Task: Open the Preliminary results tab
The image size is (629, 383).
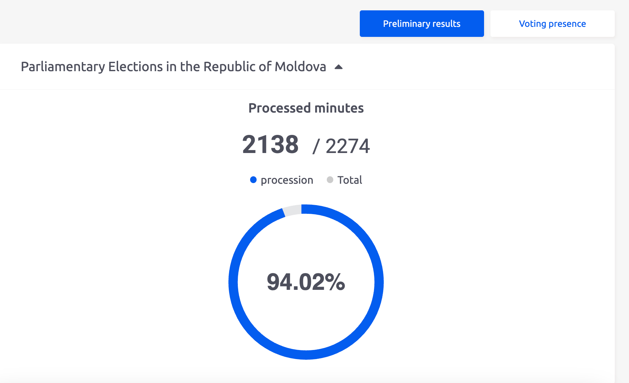Action: click(x=422, y=24)
